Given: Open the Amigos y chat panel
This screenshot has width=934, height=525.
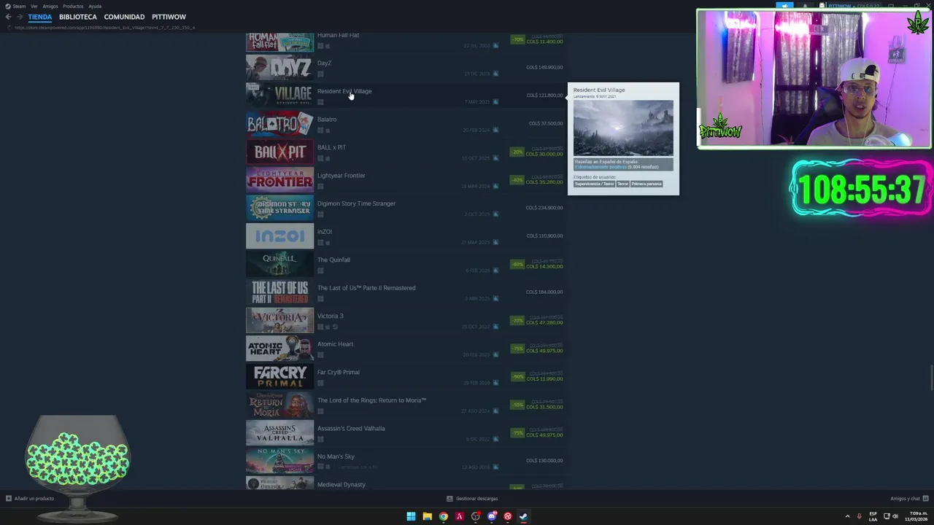Looking at the screenshot, I should click(x=908, y=499).
